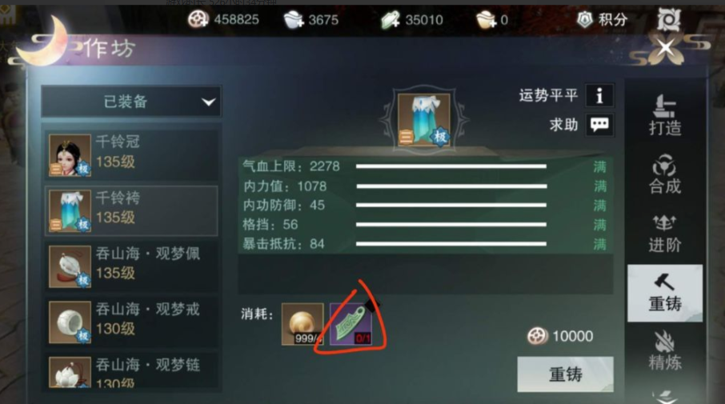The height and width of the screenshot is (404, 725).
Task: Choose 吞山海·观梦戒 130级 ring item
Action: (131, 322)
